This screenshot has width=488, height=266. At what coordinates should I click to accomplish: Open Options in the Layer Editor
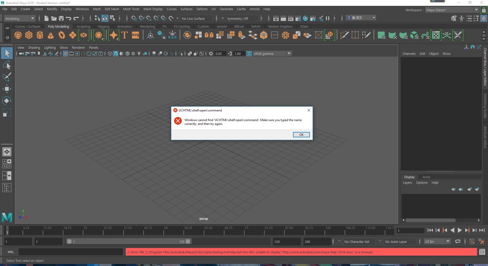point(422,182)
